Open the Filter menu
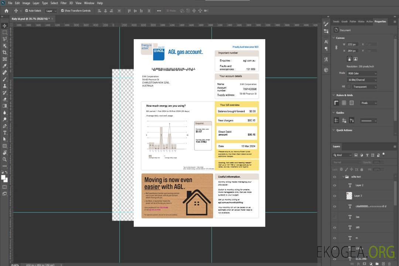This screenshot has width=399, height=266. tap(64, 3)
